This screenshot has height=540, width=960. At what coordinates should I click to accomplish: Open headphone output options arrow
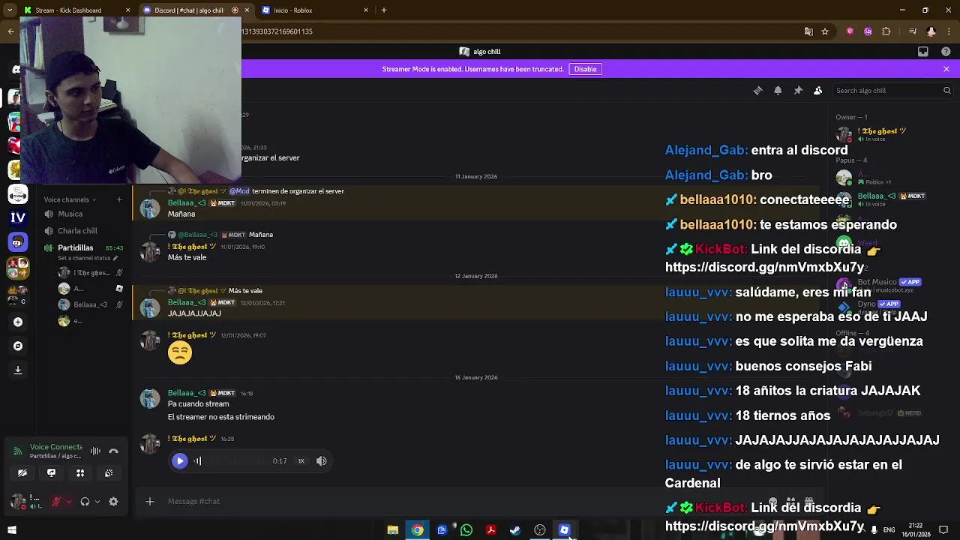point(97,502)
